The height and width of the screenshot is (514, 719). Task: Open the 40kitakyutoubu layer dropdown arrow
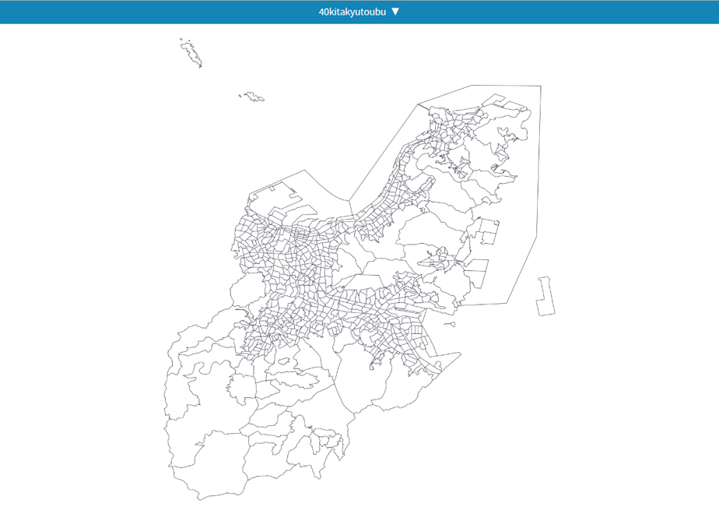pos(395,12)
